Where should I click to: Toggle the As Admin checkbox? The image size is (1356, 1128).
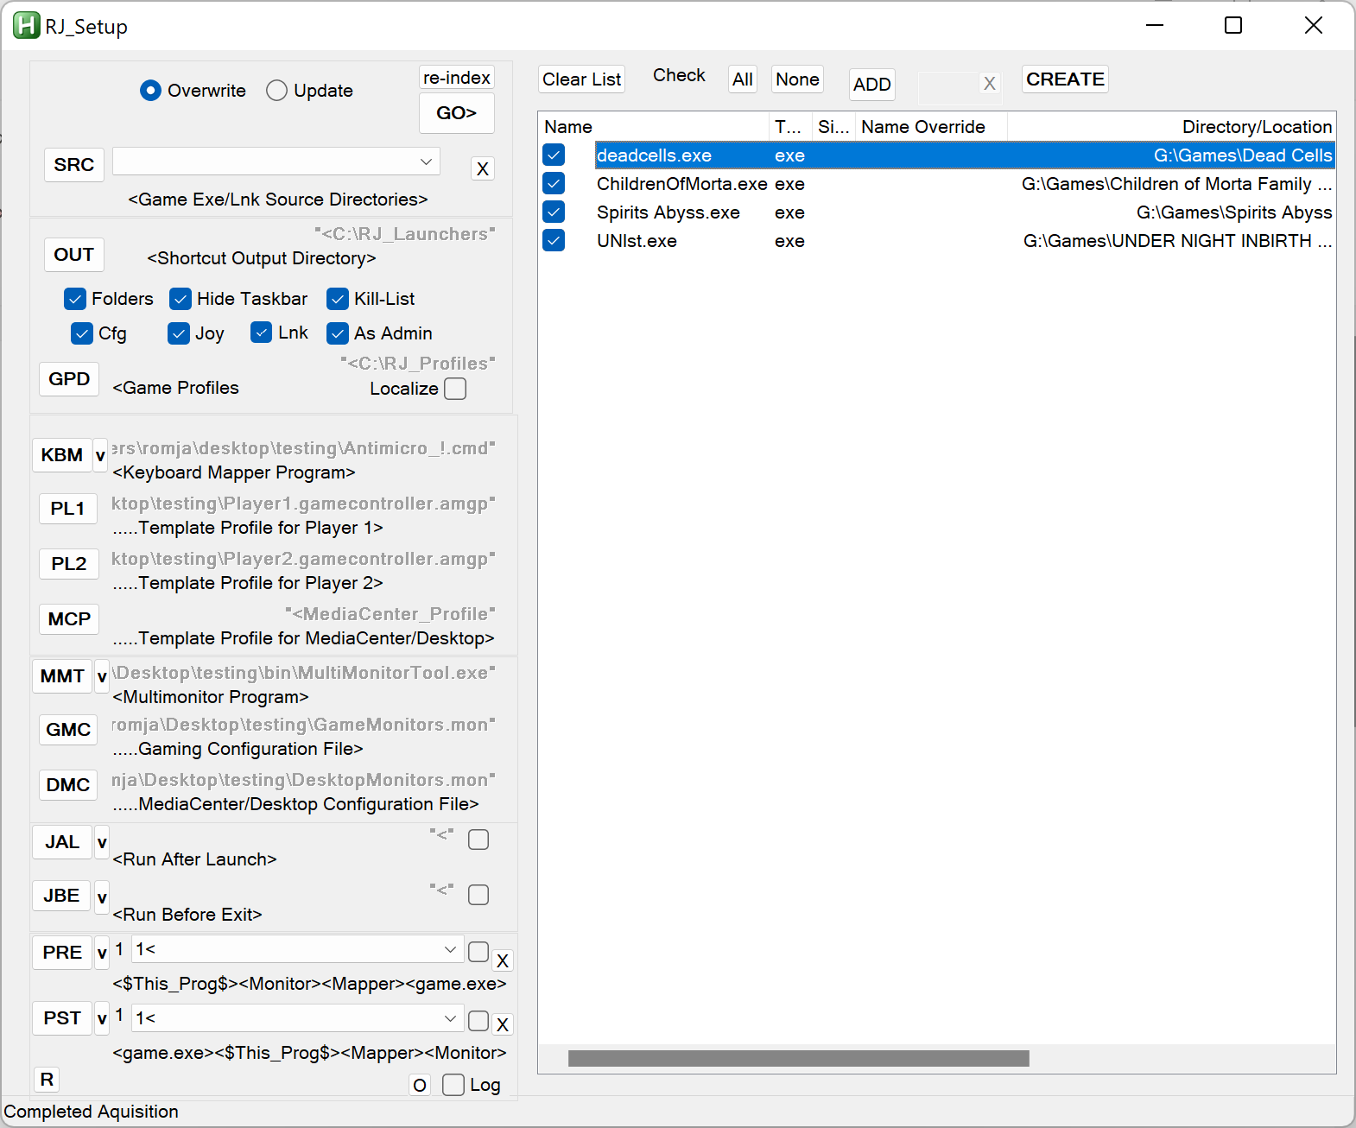[x=338, y=333]
